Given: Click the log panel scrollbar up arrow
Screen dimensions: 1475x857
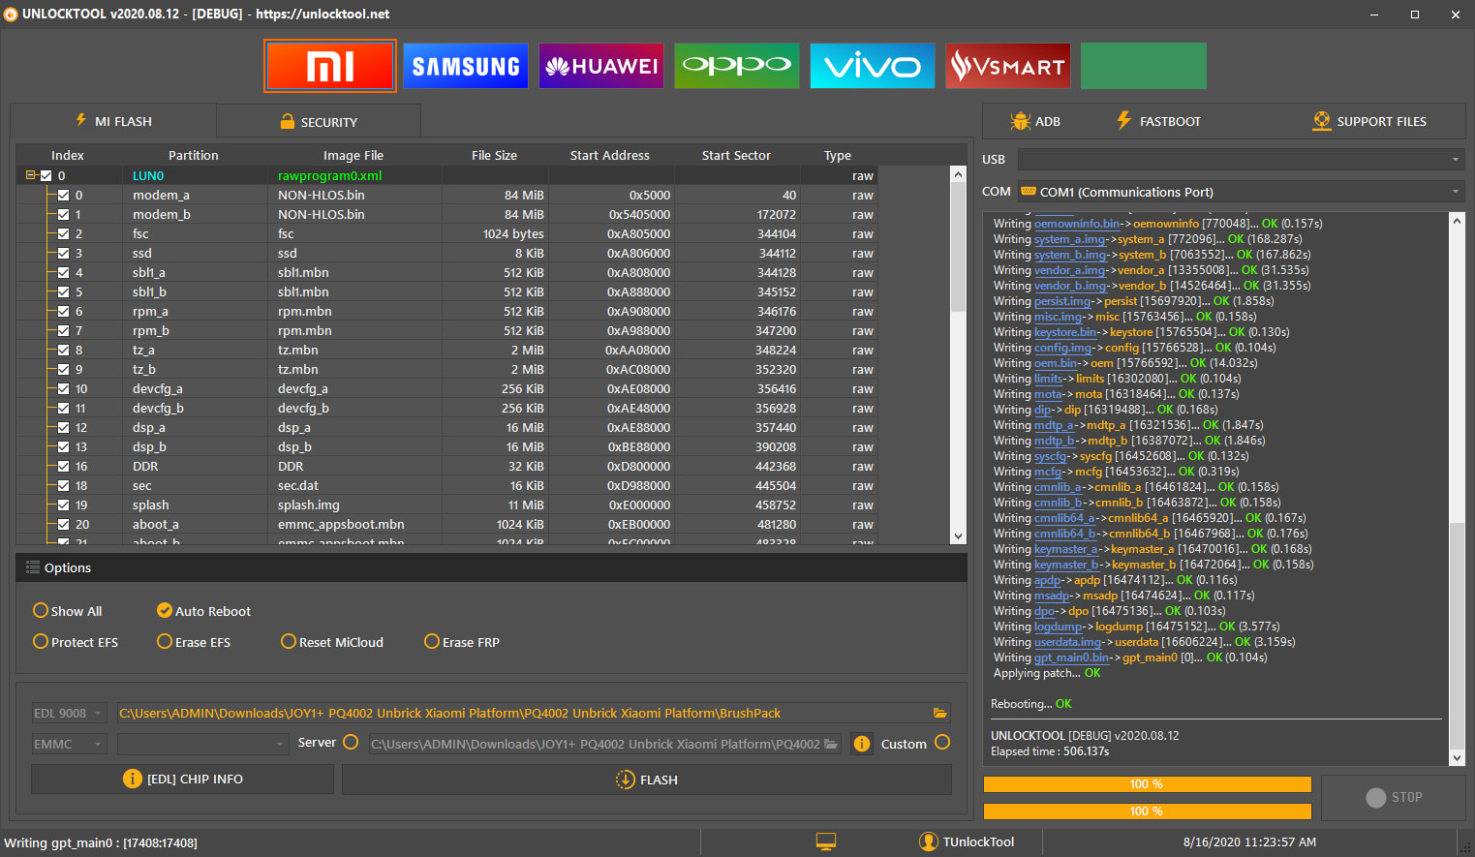Looking at the screenshot, I should click(x=1457, y=221).
